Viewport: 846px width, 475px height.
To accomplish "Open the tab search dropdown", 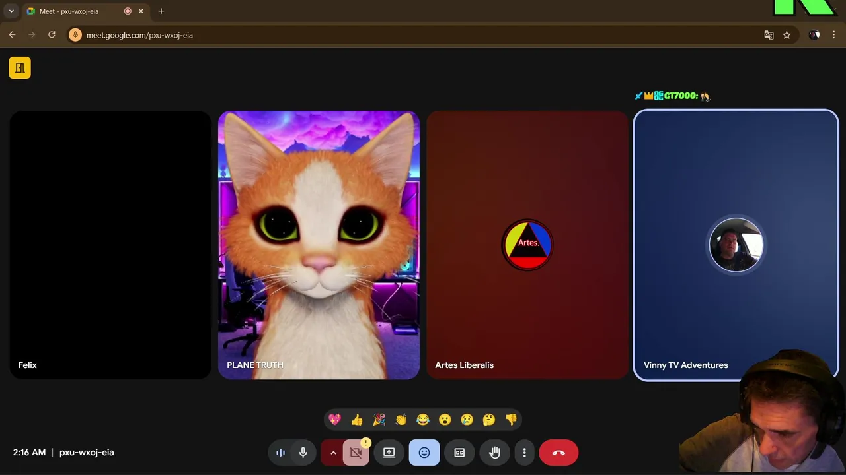I will (x=11, y=11).
